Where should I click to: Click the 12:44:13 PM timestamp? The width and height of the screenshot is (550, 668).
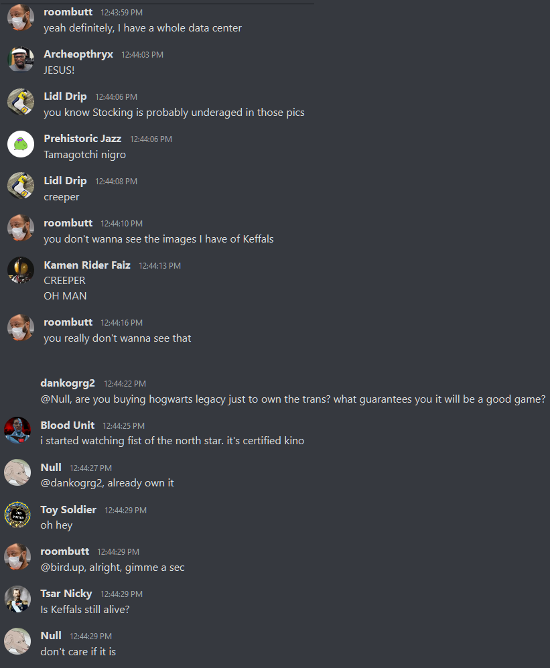tap(159, 266)
